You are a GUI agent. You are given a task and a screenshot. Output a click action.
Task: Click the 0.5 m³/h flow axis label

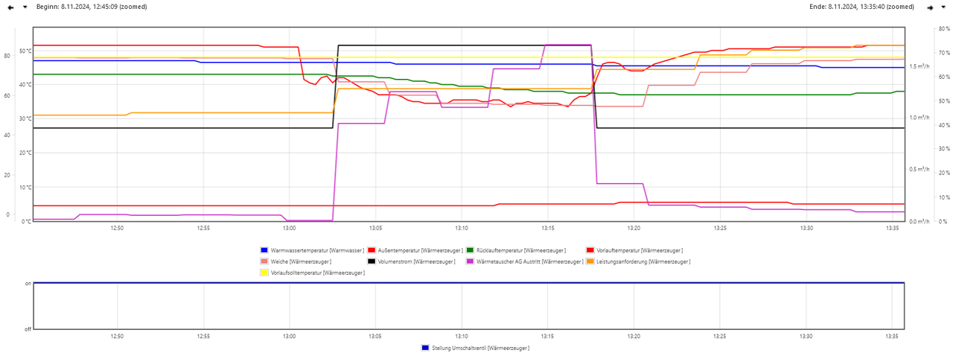[x=919, y=169]
